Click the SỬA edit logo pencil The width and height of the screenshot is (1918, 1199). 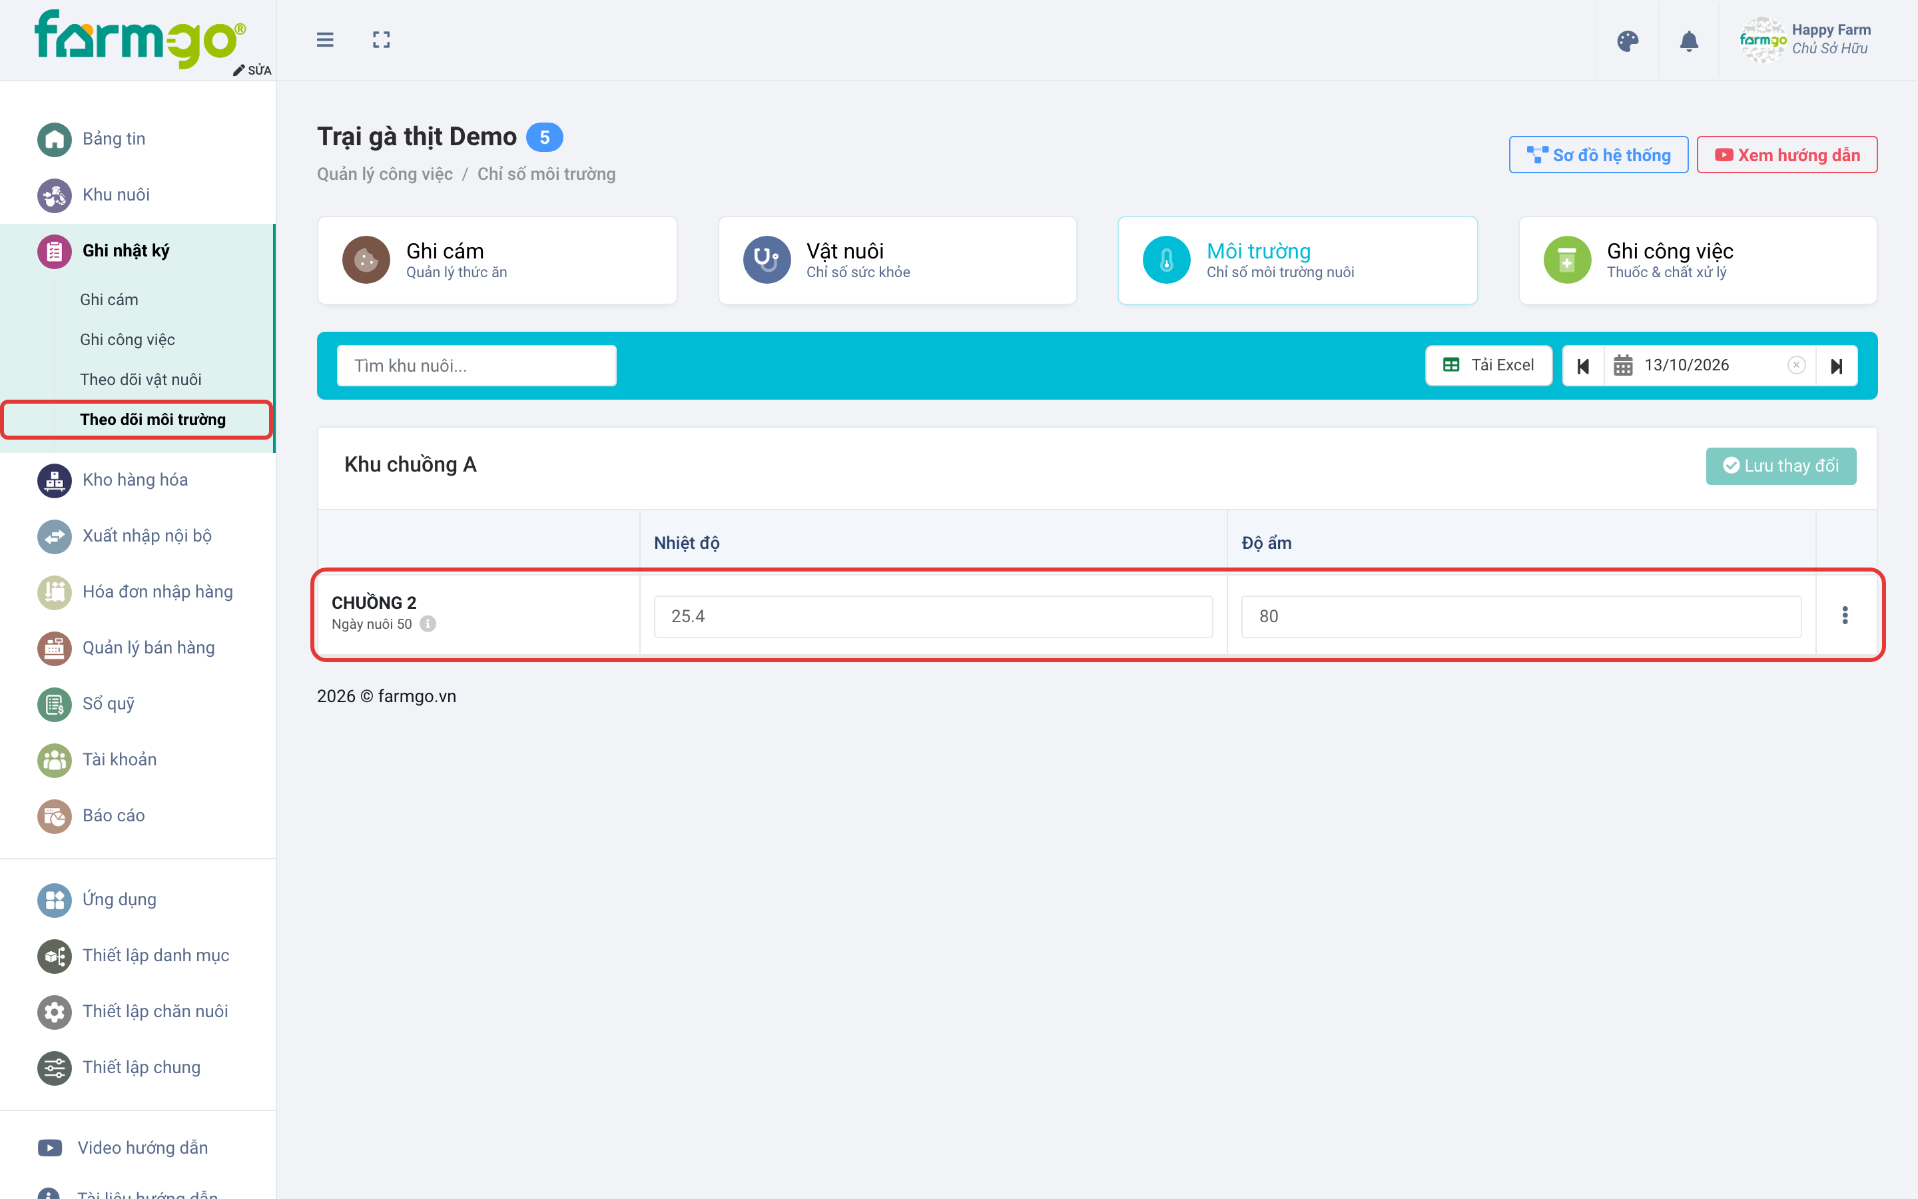click(252, 70)
